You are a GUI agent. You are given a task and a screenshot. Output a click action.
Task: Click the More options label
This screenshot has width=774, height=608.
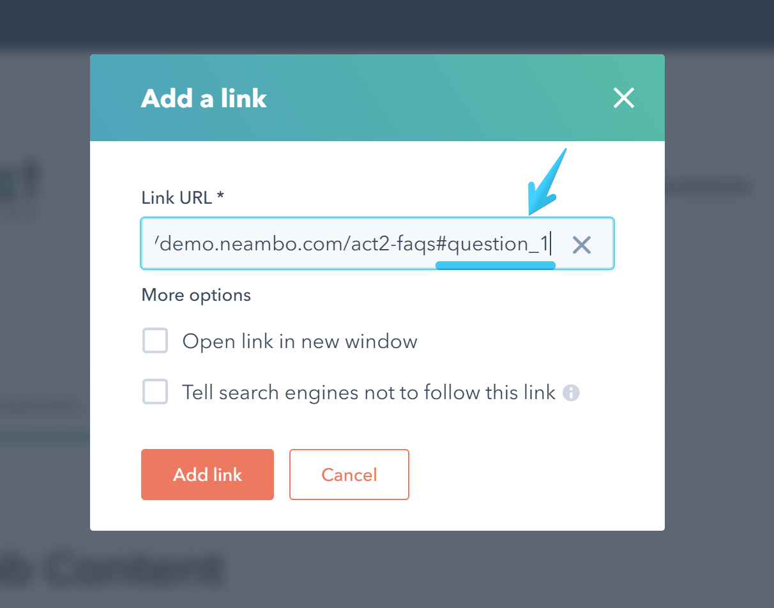pyautogui.click(x=196, y=295)
